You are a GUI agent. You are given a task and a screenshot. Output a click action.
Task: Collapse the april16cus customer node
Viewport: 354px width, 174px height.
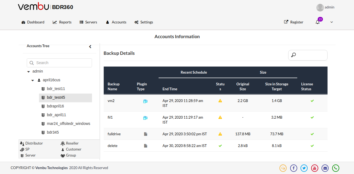[32, 80]
